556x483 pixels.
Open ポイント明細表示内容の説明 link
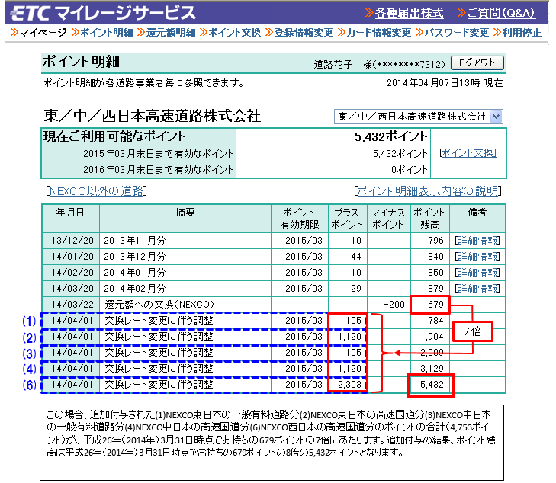click(428, 191)
